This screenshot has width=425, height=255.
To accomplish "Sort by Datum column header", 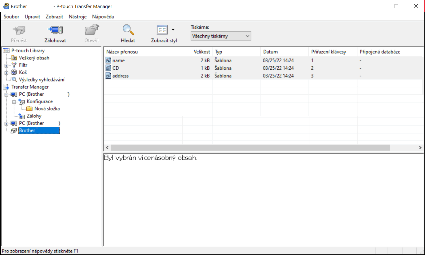I will coord(285,52).
